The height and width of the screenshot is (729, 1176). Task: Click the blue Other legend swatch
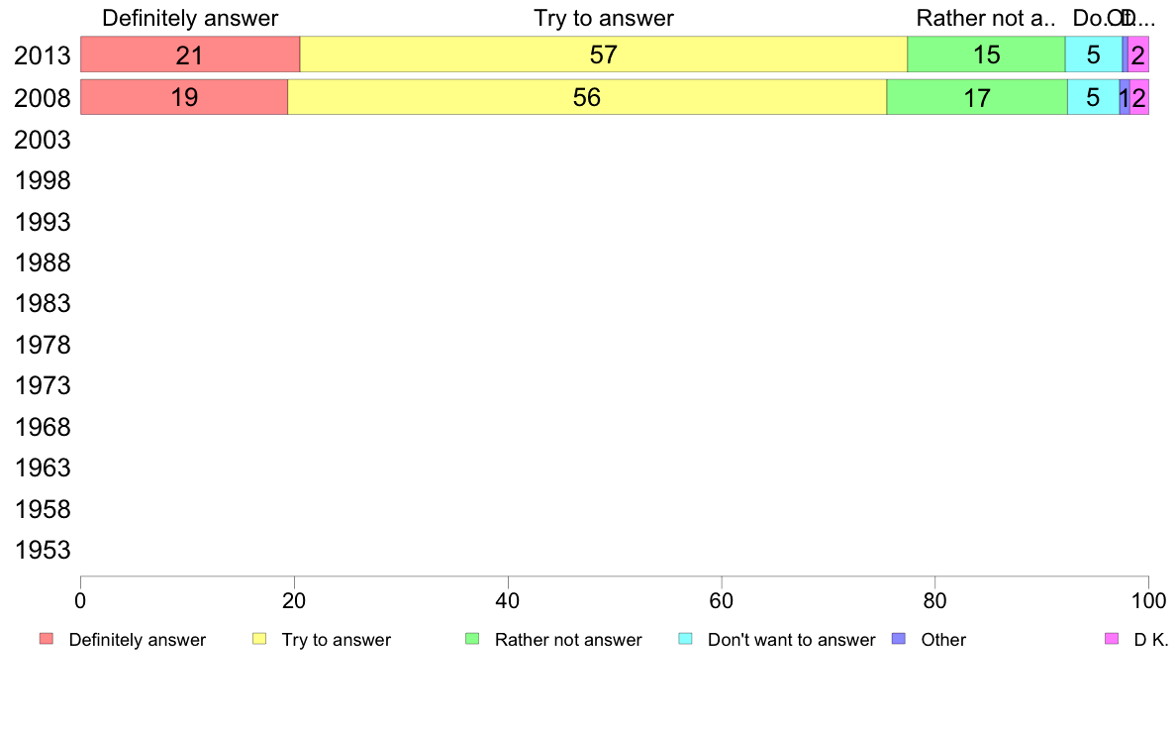(899, 639)
